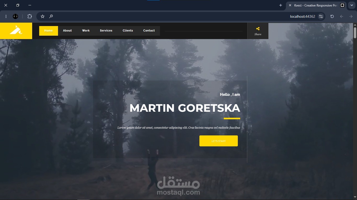Restore down the browser window
This screenshot has height=200, width=357.
click(18, 5)
